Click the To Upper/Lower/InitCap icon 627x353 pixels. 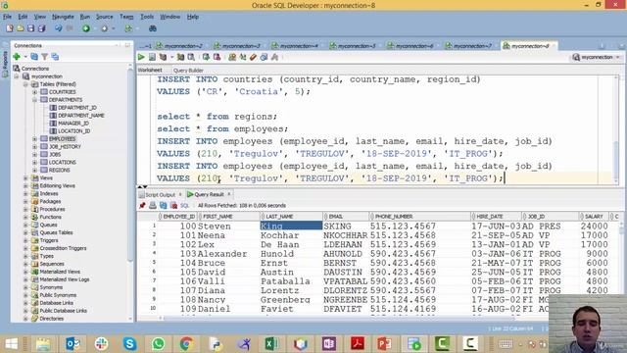(x=243, y=57)
